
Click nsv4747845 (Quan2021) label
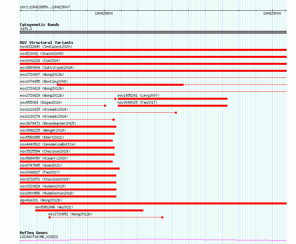click(41, 165)
